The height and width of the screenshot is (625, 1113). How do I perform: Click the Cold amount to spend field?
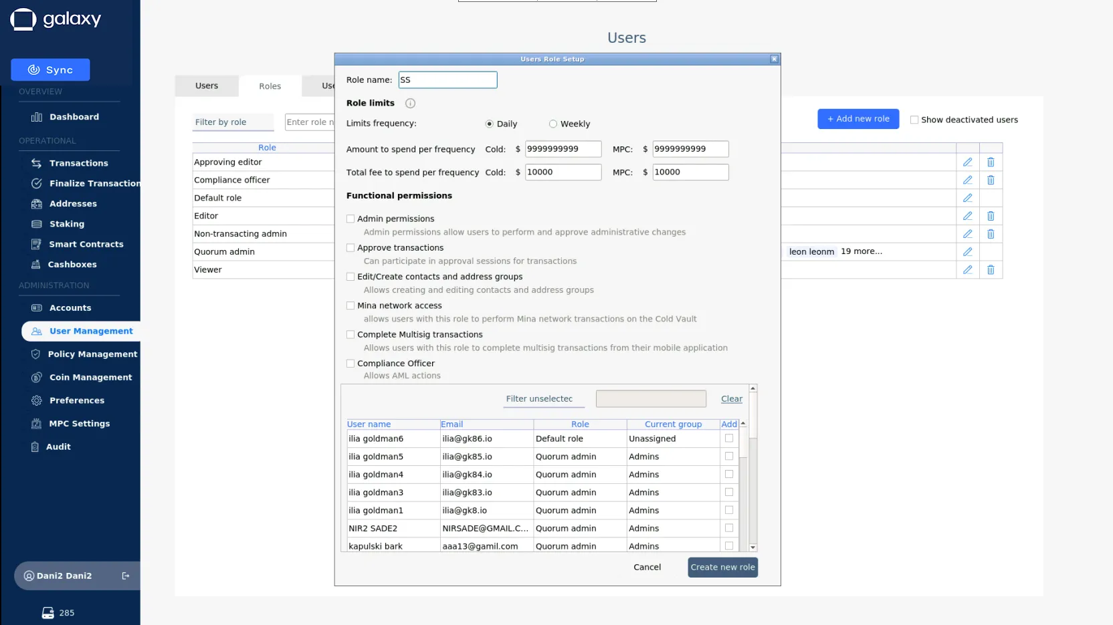pyautogui.click(x=563, y=149)
